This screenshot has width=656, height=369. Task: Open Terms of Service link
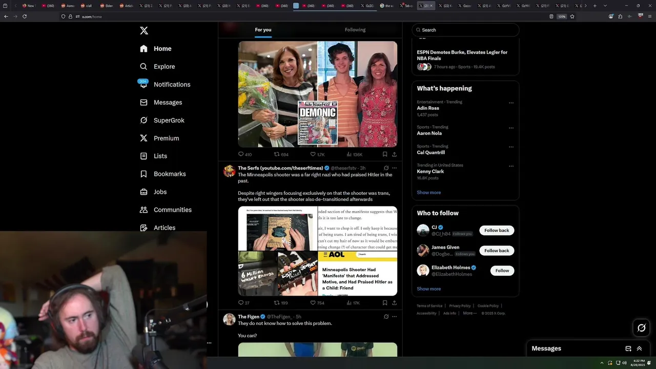pyautogui.click(x=429, y=306)
